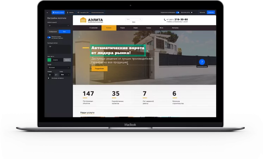The width and height of the screenshot is (263, 159).
Task: Open the Услуги menu item
Action: (123, 28)
